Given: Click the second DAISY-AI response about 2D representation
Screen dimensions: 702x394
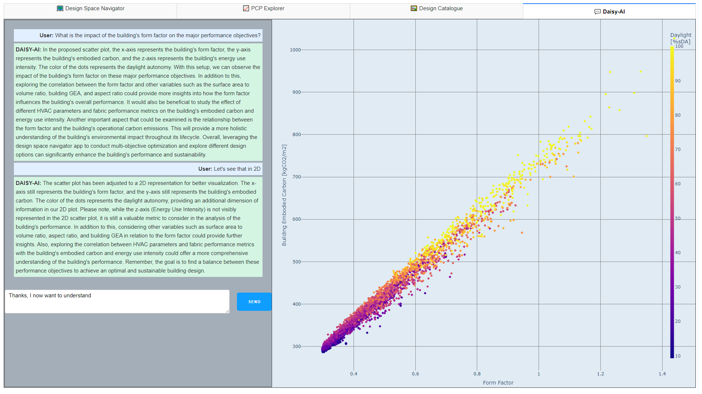Looking at the screenshot, I should (x=138, y=227).
